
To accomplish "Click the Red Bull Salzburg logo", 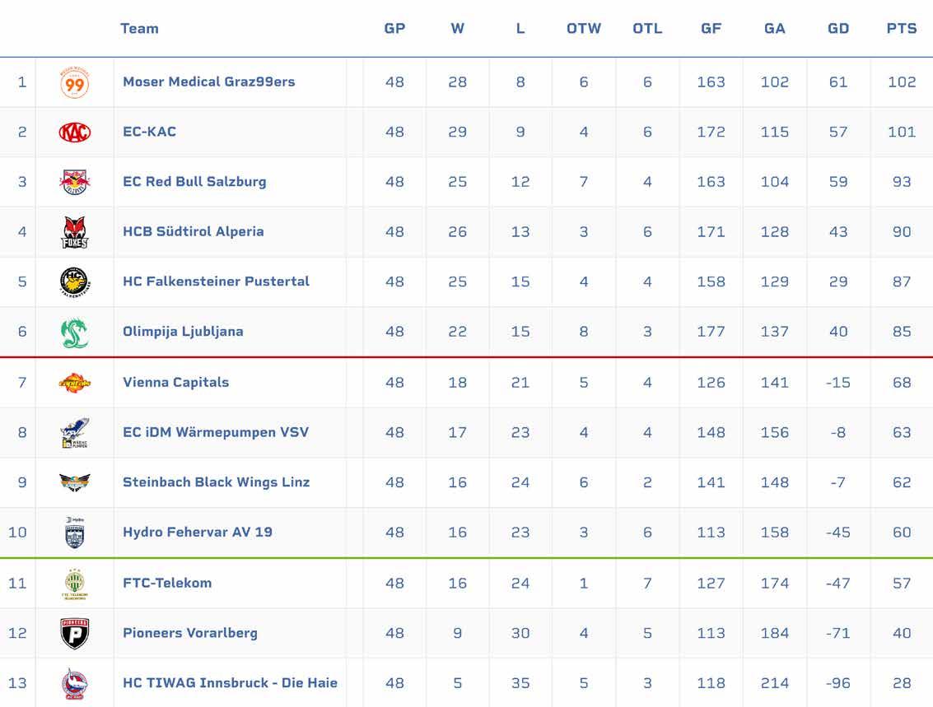I will [x=75, y=182].
